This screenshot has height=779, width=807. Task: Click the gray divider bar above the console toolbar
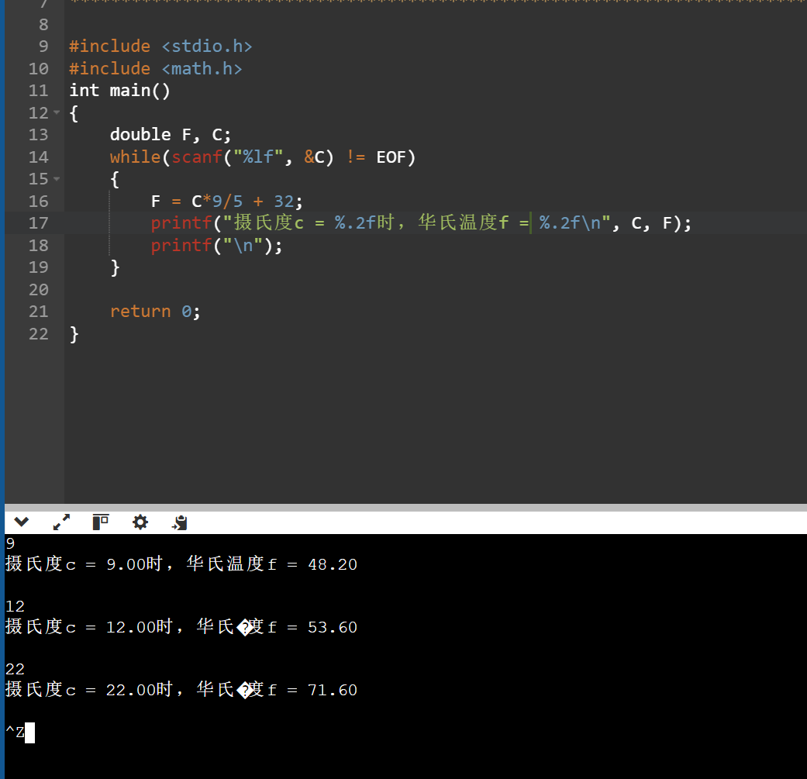[x=405, y=508]
